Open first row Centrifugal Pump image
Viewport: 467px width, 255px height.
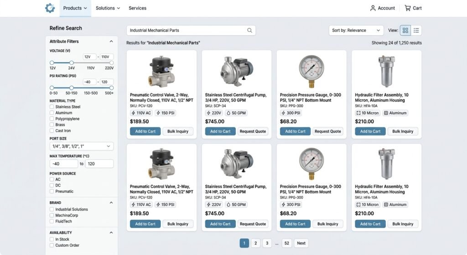(237, 72)
